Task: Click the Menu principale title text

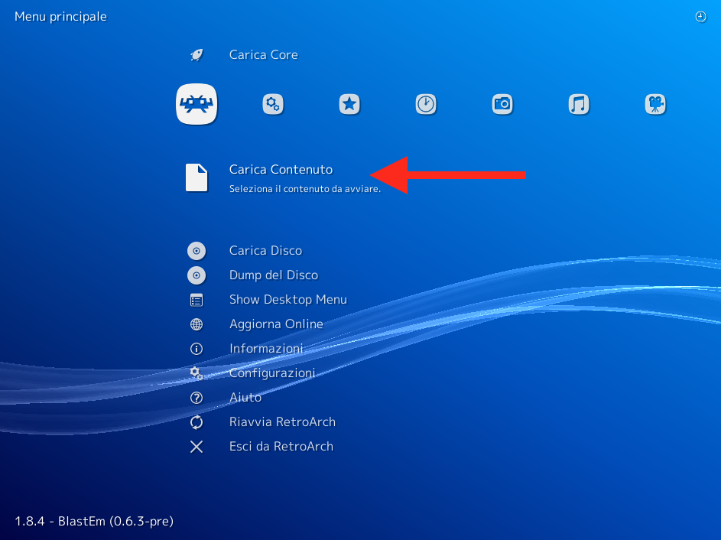Action: 60,17
